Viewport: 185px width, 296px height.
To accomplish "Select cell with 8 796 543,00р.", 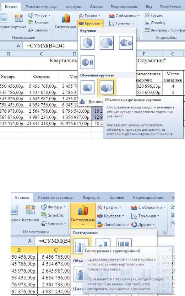I will tap(75, 111).
